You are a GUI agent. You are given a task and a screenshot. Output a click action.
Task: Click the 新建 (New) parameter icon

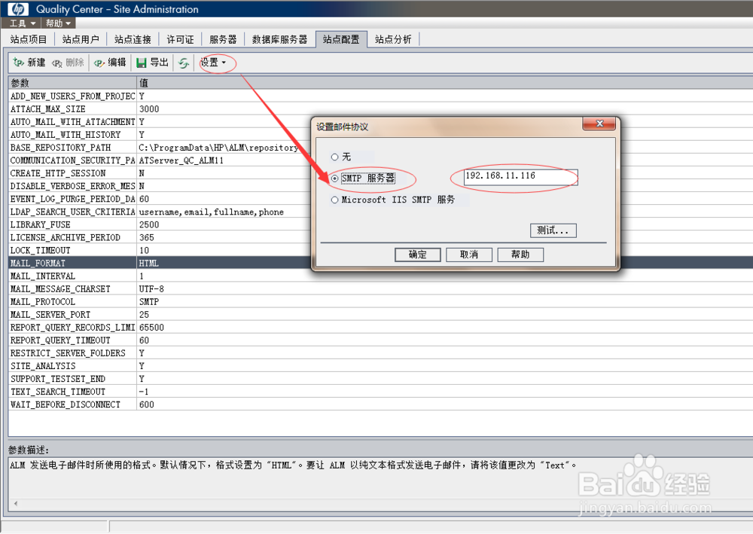(x=18, y=63)
